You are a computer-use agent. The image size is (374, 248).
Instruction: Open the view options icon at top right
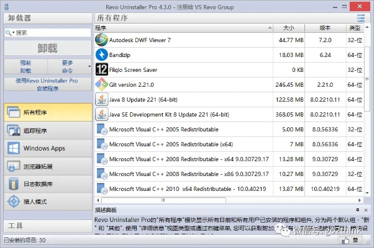[x=361, y=18]
